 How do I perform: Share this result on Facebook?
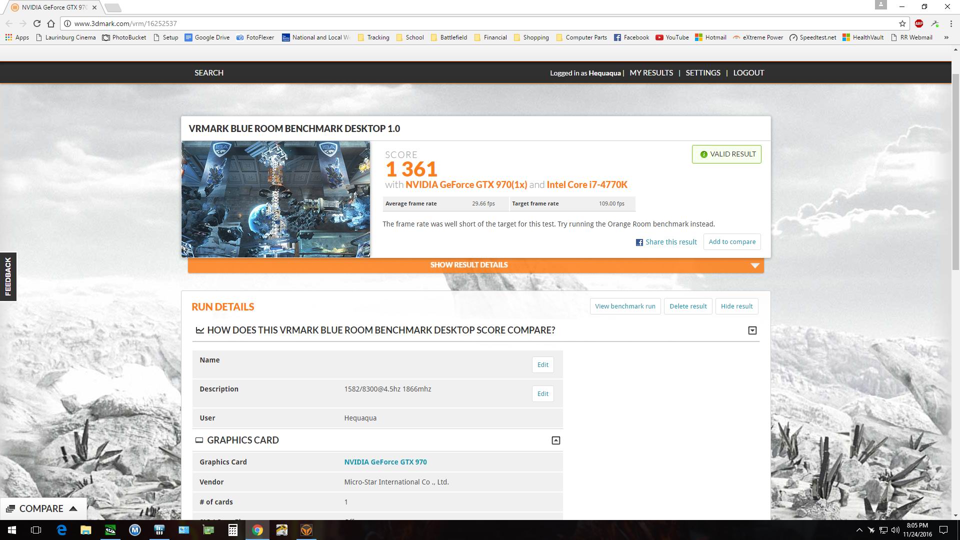(666, 242)
